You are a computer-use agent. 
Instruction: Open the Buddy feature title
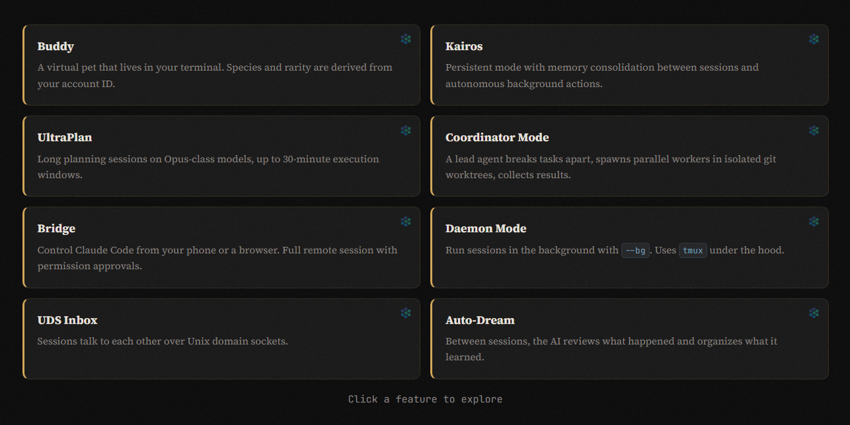pyautogui.click(x=56, y=46)
